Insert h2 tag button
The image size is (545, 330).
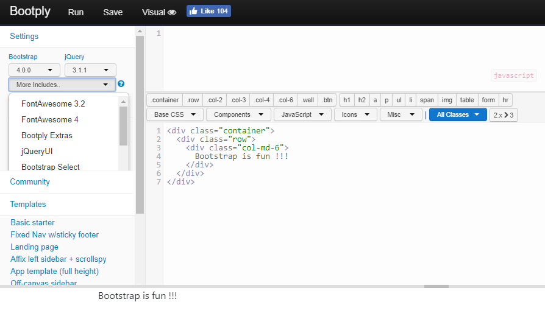tap(362, 100)
